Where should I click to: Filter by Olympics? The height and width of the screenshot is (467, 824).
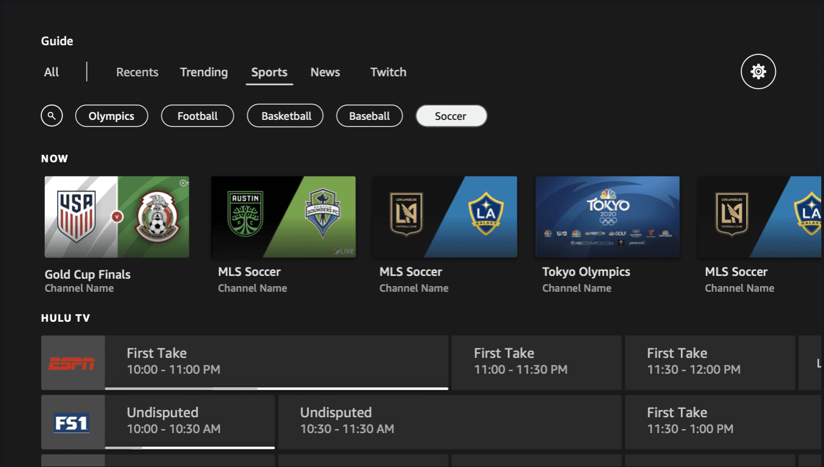click(x=111, y=116)
